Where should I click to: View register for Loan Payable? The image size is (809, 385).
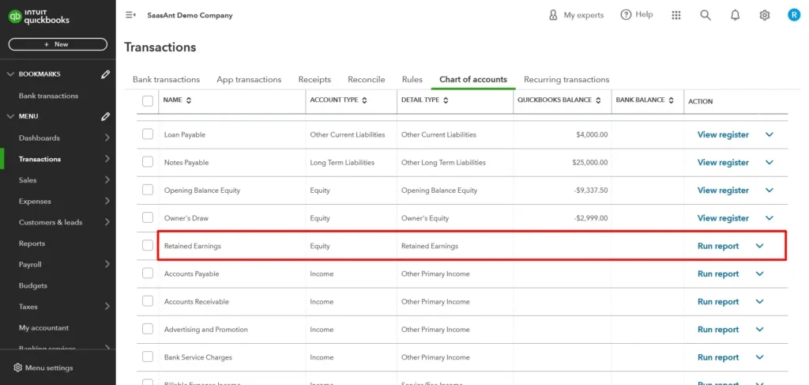pos(723,134)
